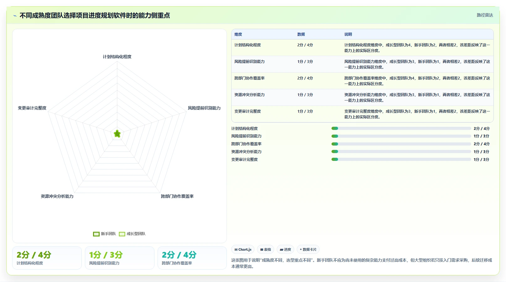
Task: Click the radar axis label 变更审计完整度
Action: click(32, 108)
